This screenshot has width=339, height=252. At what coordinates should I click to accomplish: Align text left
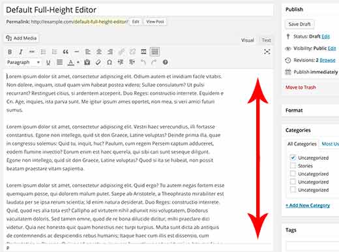(x=88, y=52)
